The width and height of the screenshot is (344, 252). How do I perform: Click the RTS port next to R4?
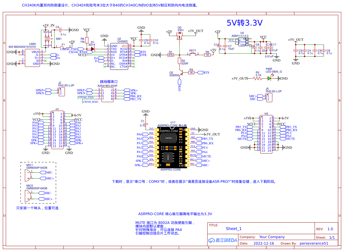tap(203, 73)
